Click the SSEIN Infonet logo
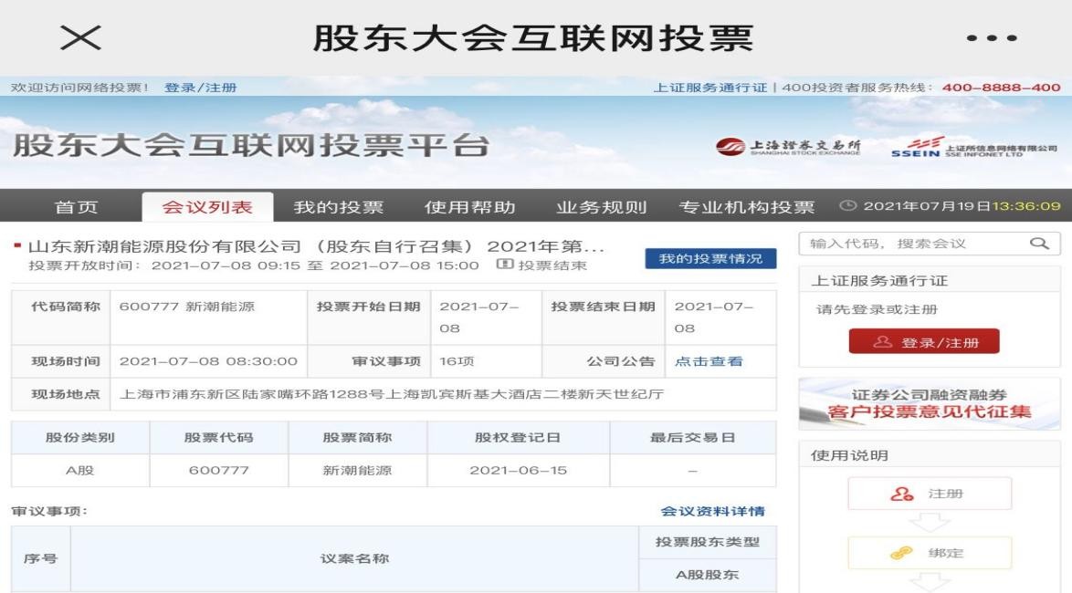Screen dimensions: 1072x593 click(x=973, y=147)
